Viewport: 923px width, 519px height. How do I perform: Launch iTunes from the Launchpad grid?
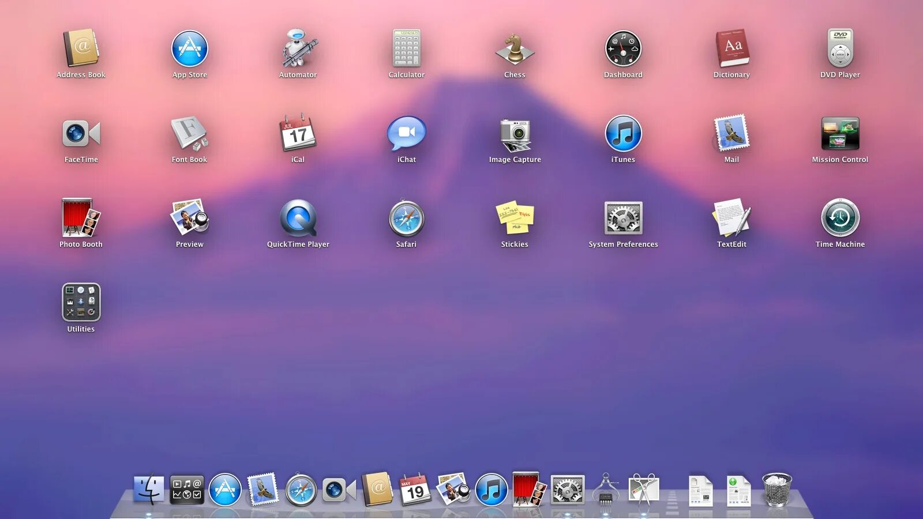623,133
